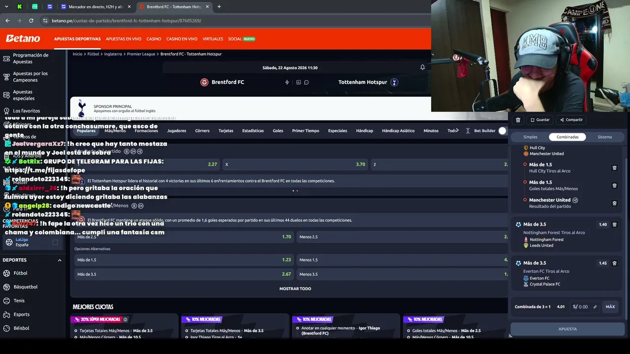This screenshot has width=630, height=354.
Task: Click the Apuestas especiales sidebar item
Action: coord(32,95)
